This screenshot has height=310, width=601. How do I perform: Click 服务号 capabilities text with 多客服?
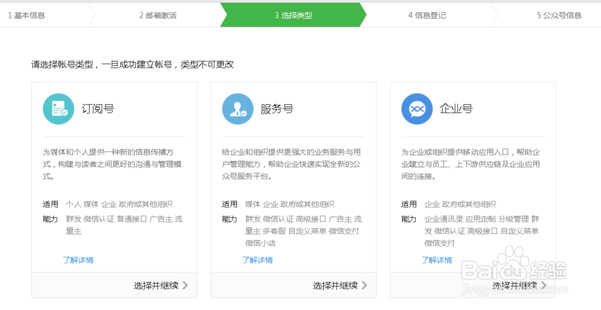click(x=304, y=231)
